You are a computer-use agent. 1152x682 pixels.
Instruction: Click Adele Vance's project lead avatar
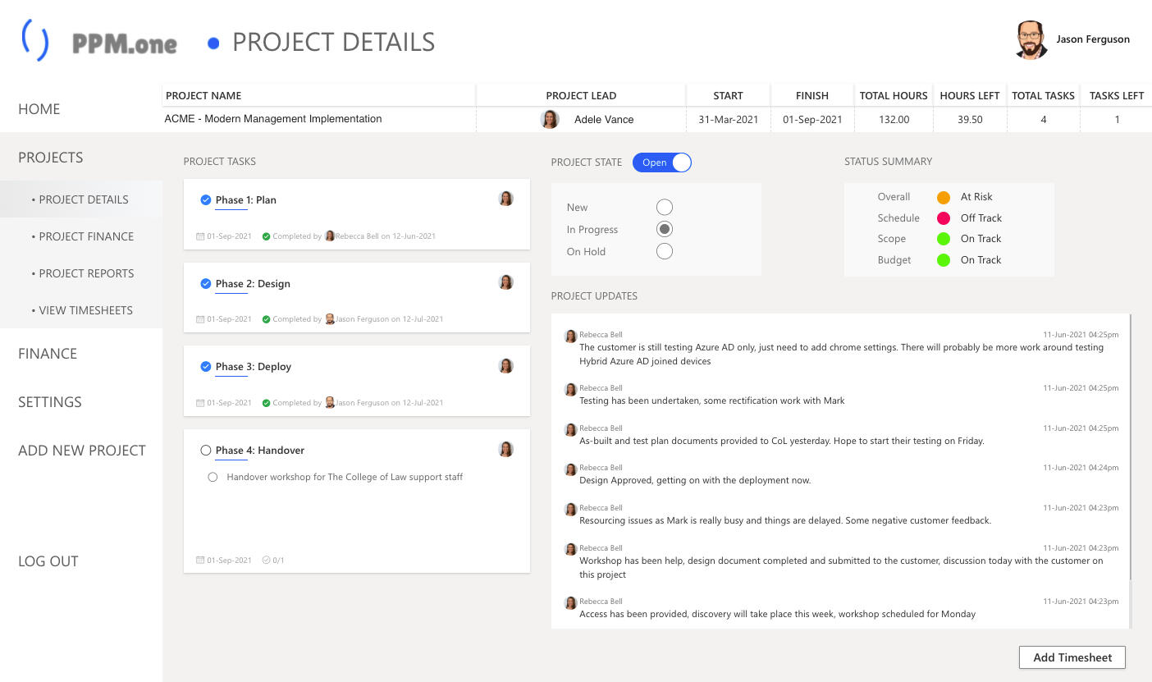coord(550,120)
